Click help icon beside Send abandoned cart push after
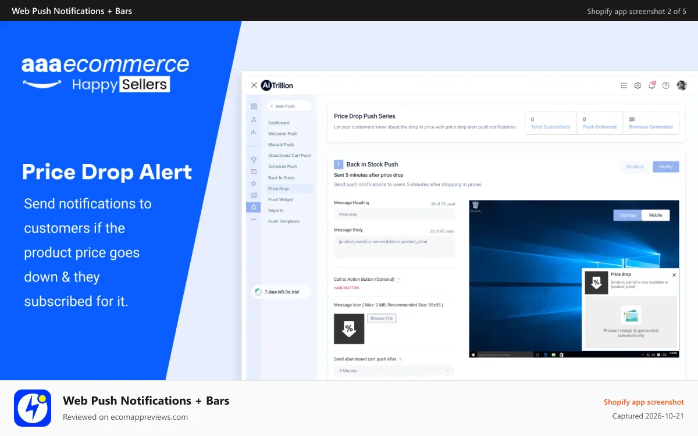This screenshot has width=698, height=436. pyautogui.click(x=400, y=359)
